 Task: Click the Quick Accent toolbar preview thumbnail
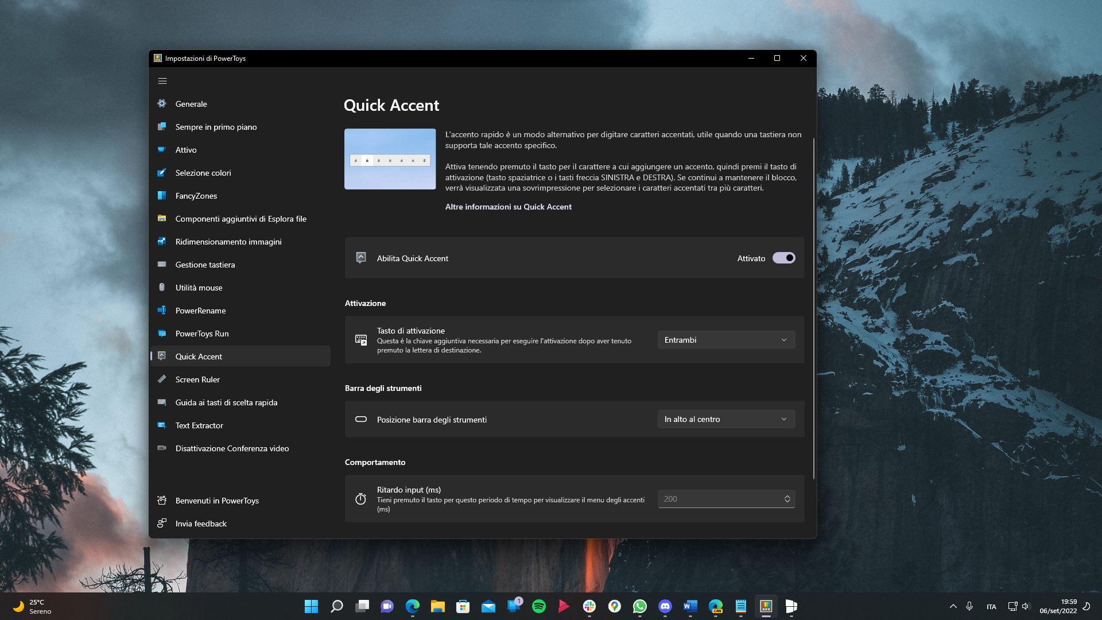click(390, 159)
